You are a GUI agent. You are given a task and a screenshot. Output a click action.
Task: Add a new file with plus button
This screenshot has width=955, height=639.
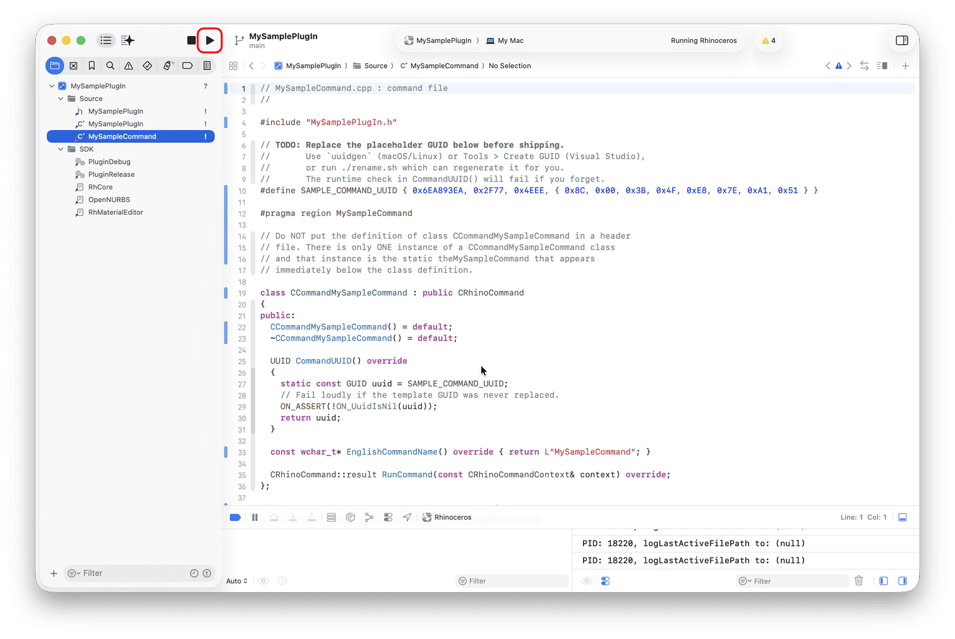54,573
